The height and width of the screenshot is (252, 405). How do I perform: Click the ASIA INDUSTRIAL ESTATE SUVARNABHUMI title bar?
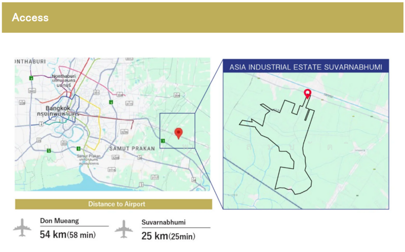click(x=305, y=67)
